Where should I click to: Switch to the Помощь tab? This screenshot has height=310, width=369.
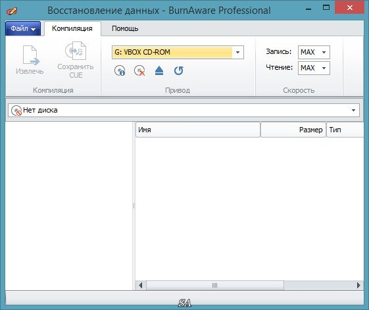click(125, 28)
